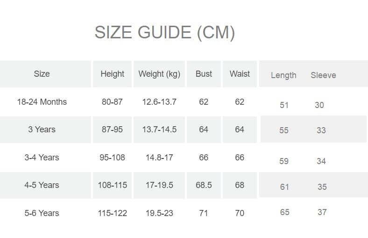The image size is (368, 238).
Task: Click the 68.5 bust value
Action: point(204,185)
